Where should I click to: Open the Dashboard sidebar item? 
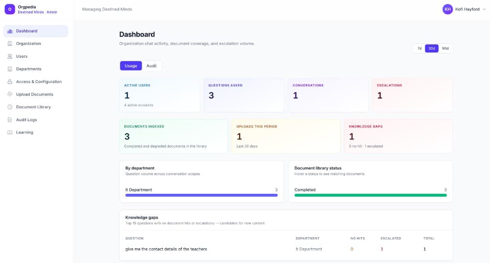click(35, 31)
